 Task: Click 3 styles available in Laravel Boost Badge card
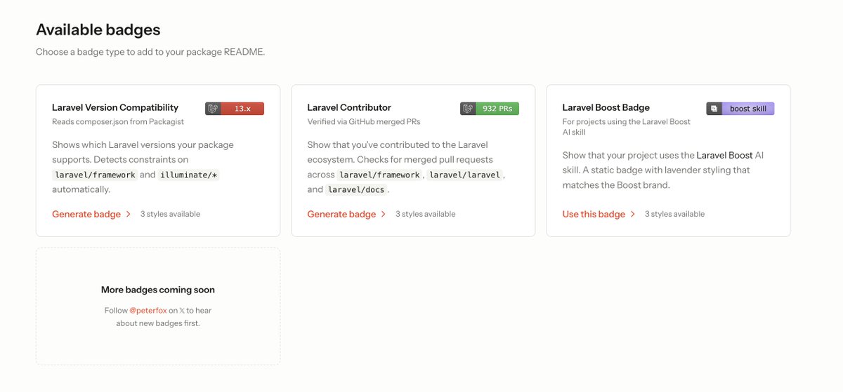coord(674,214)
